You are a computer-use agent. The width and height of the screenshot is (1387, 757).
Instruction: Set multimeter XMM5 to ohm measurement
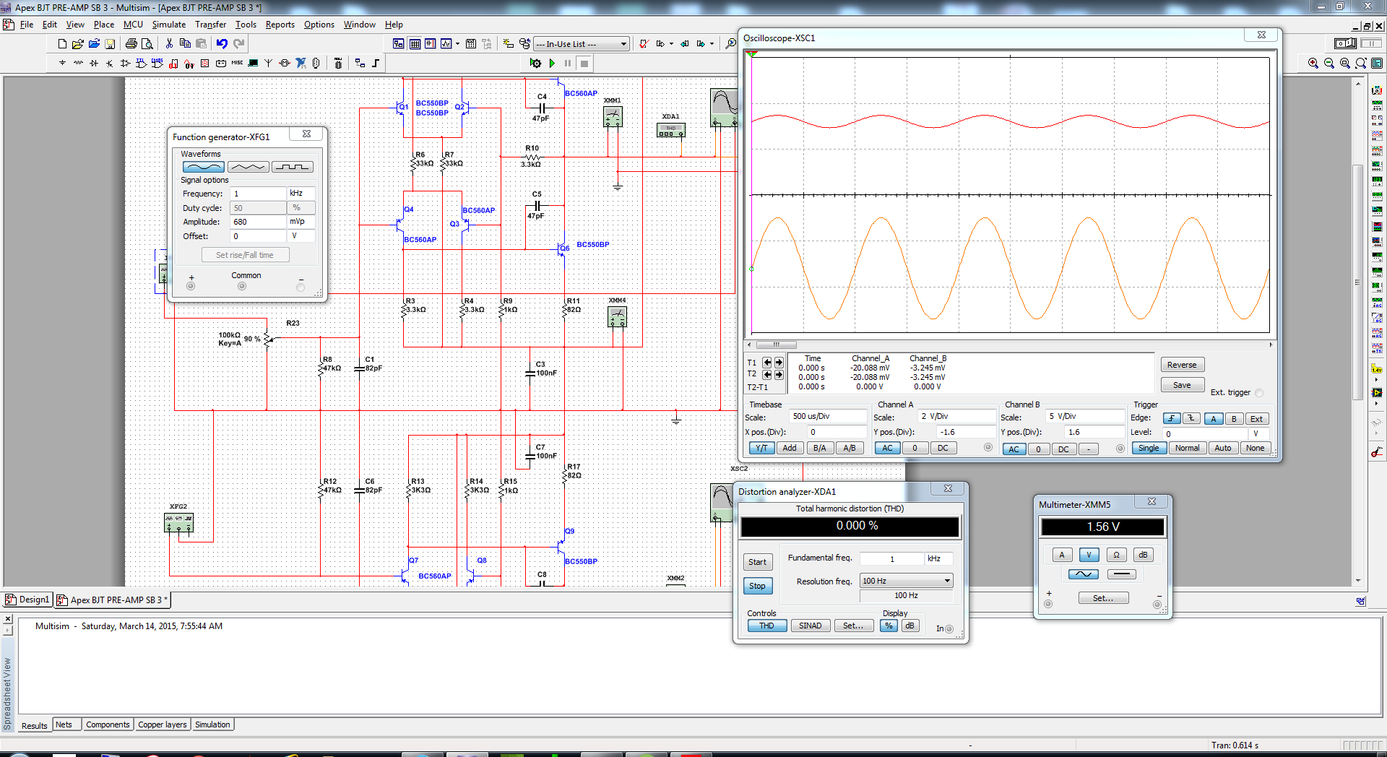(1116, 555)
